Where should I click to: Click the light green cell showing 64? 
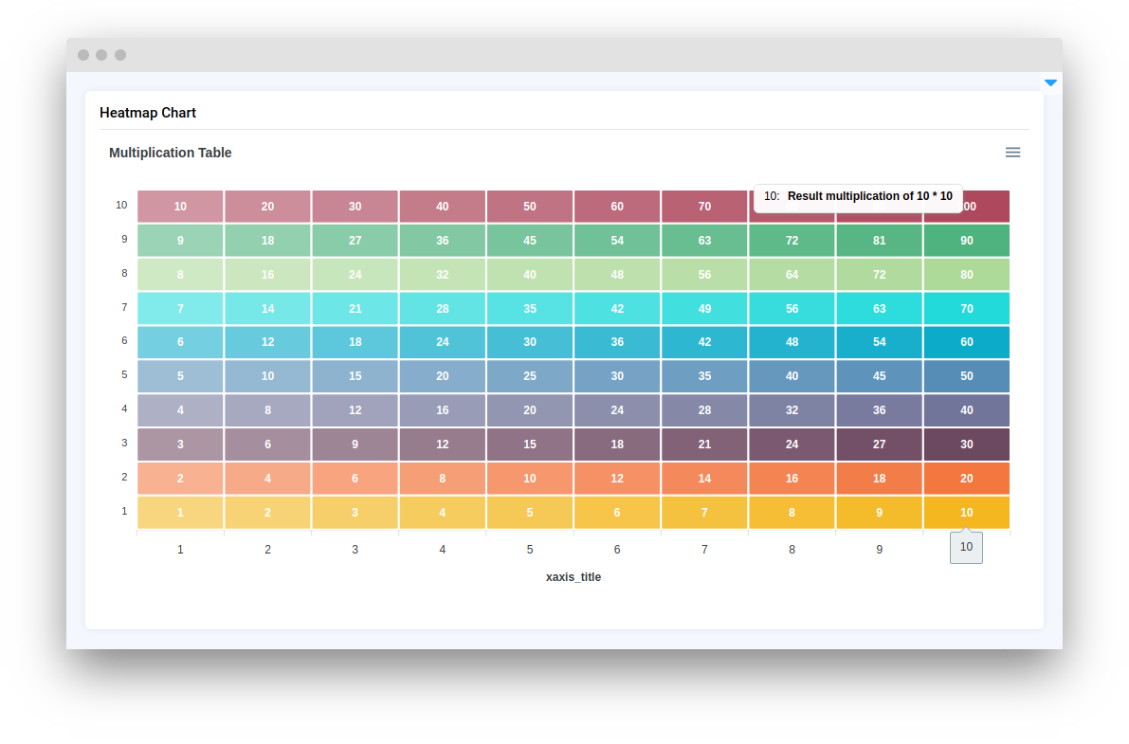click(792, 275)
